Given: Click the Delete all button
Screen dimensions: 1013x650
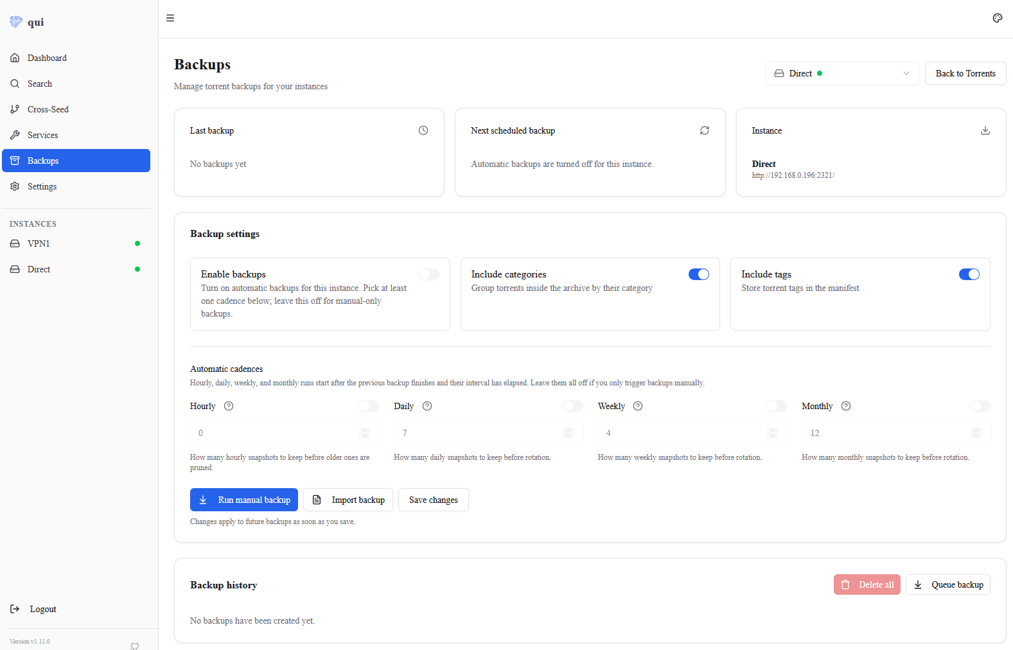Looking at the screenshot, I should [x=867, y=584].
